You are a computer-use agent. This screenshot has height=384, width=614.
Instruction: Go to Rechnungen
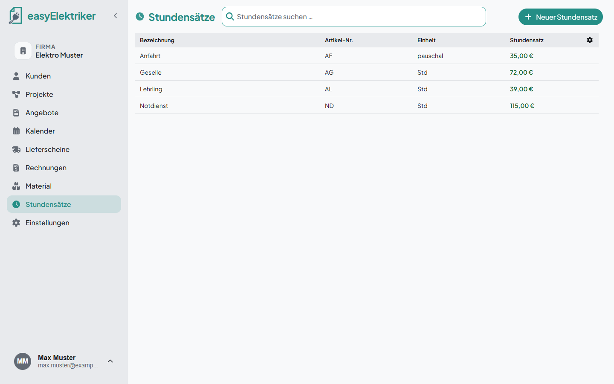point(64,168)
